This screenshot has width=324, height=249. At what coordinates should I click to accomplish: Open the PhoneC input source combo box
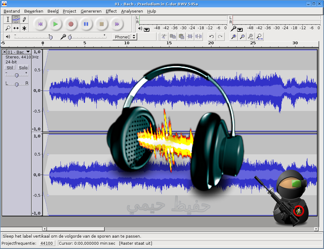coord(125,37)
